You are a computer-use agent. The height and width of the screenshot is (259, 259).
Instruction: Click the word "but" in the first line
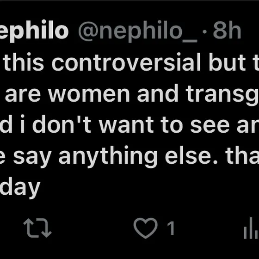point(227,62)
